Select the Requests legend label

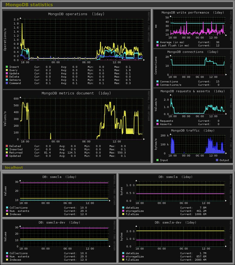pyautogui.click(x=166, y=121)
